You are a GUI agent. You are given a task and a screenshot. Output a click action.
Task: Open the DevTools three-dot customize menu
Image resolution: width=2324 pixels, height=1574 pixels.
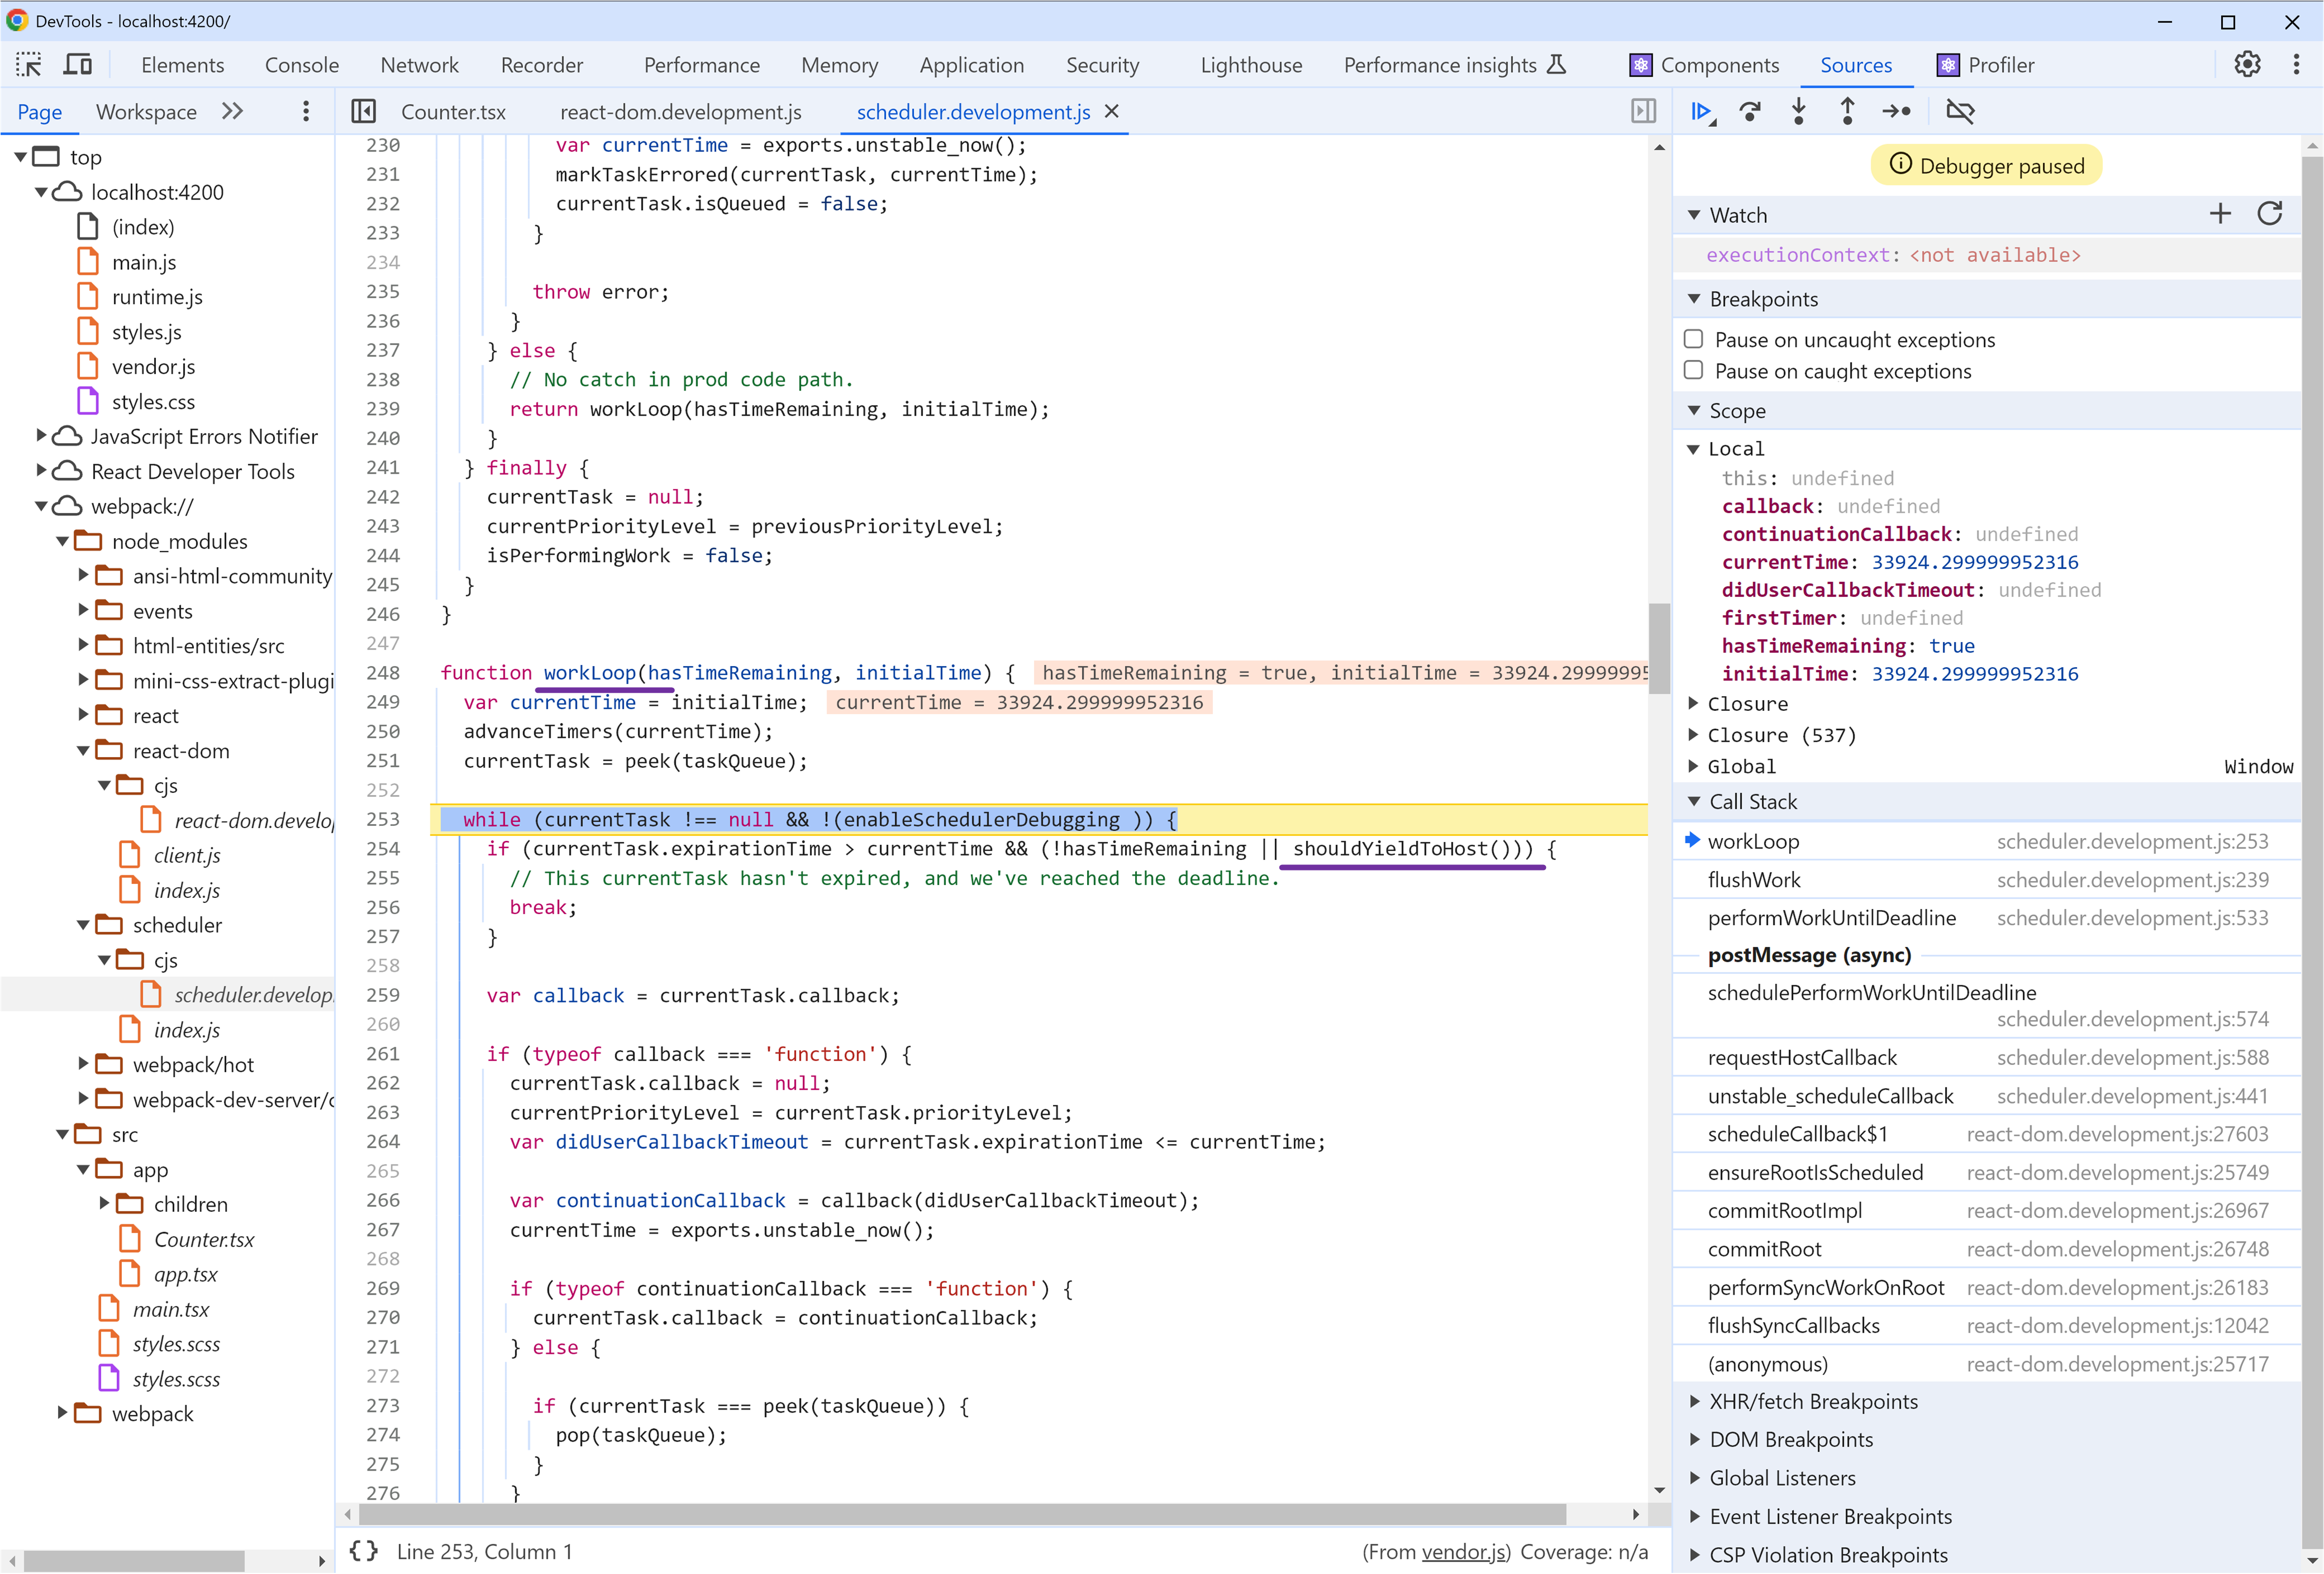(2296, 65)
